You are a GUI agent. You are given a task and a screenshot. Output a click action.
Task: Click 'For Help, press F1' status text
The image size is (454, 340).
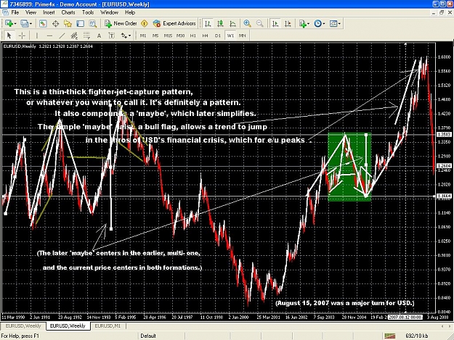pos(20,336)
